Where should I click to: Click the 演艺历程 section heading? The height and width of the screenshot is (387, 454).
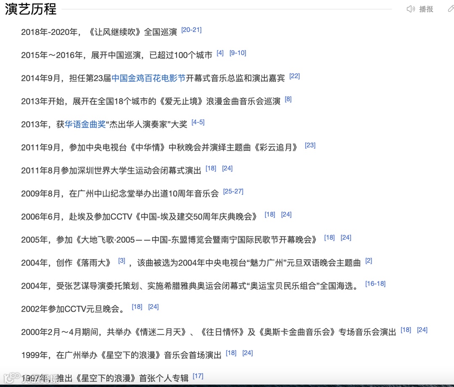coord(30,9)
